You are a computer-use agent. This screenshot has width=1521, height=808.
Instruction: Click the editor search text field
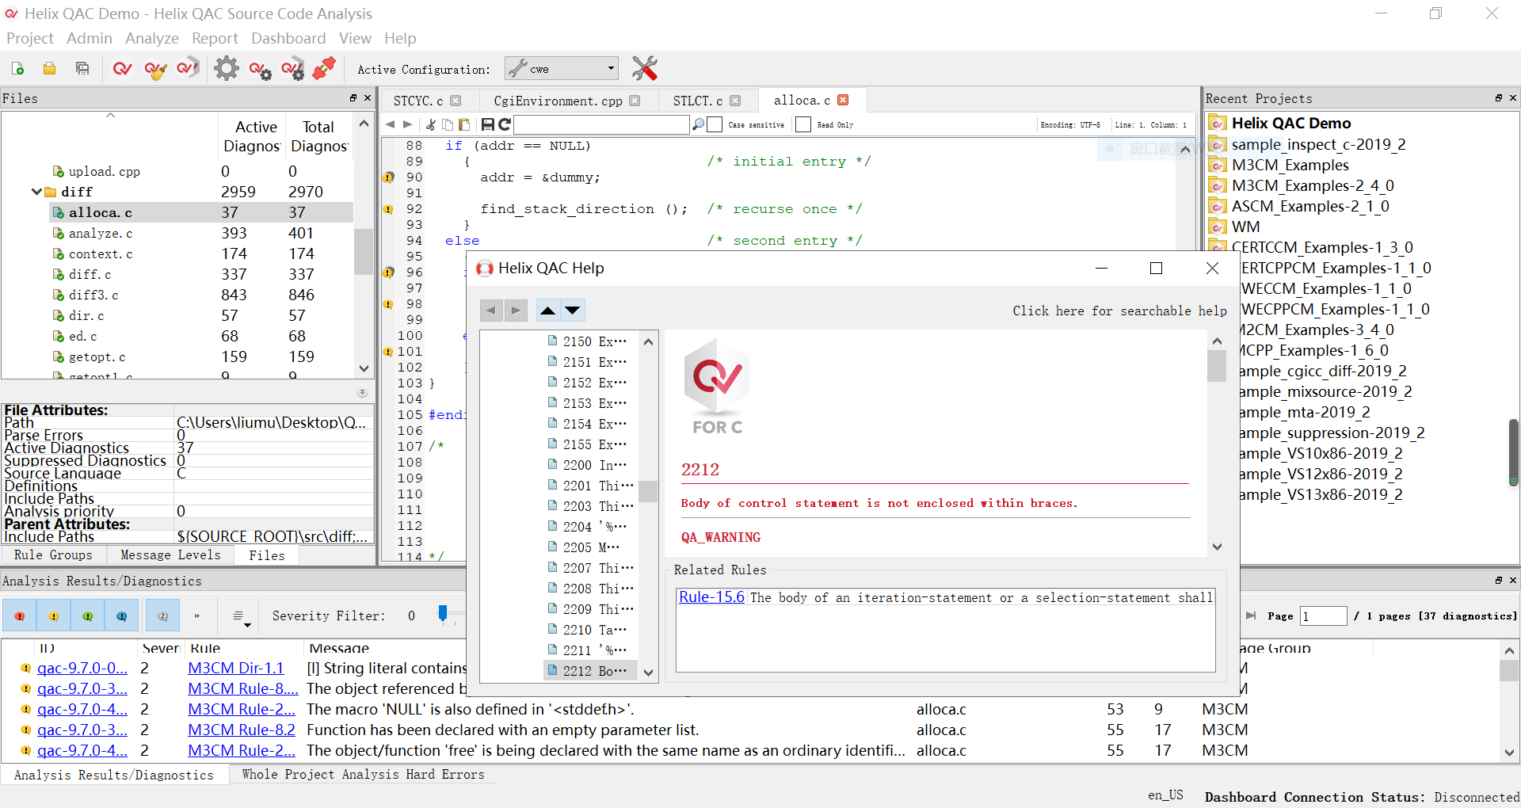pos(602,124)
